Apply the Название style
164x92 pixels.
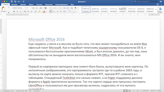(x=122, y=10)
